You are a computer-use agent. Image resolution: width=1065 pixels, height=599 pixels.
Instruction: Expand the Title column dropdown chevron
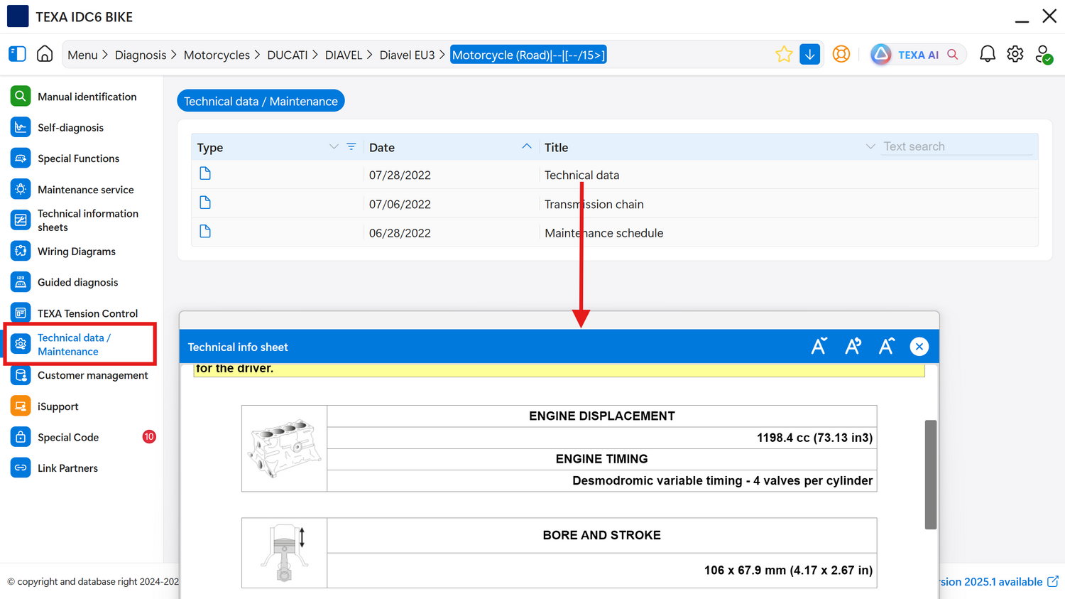(870, 146)
